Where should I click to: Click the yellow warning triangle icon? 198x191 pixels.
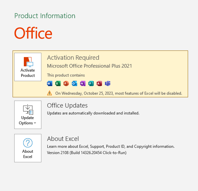click(50, 93)
